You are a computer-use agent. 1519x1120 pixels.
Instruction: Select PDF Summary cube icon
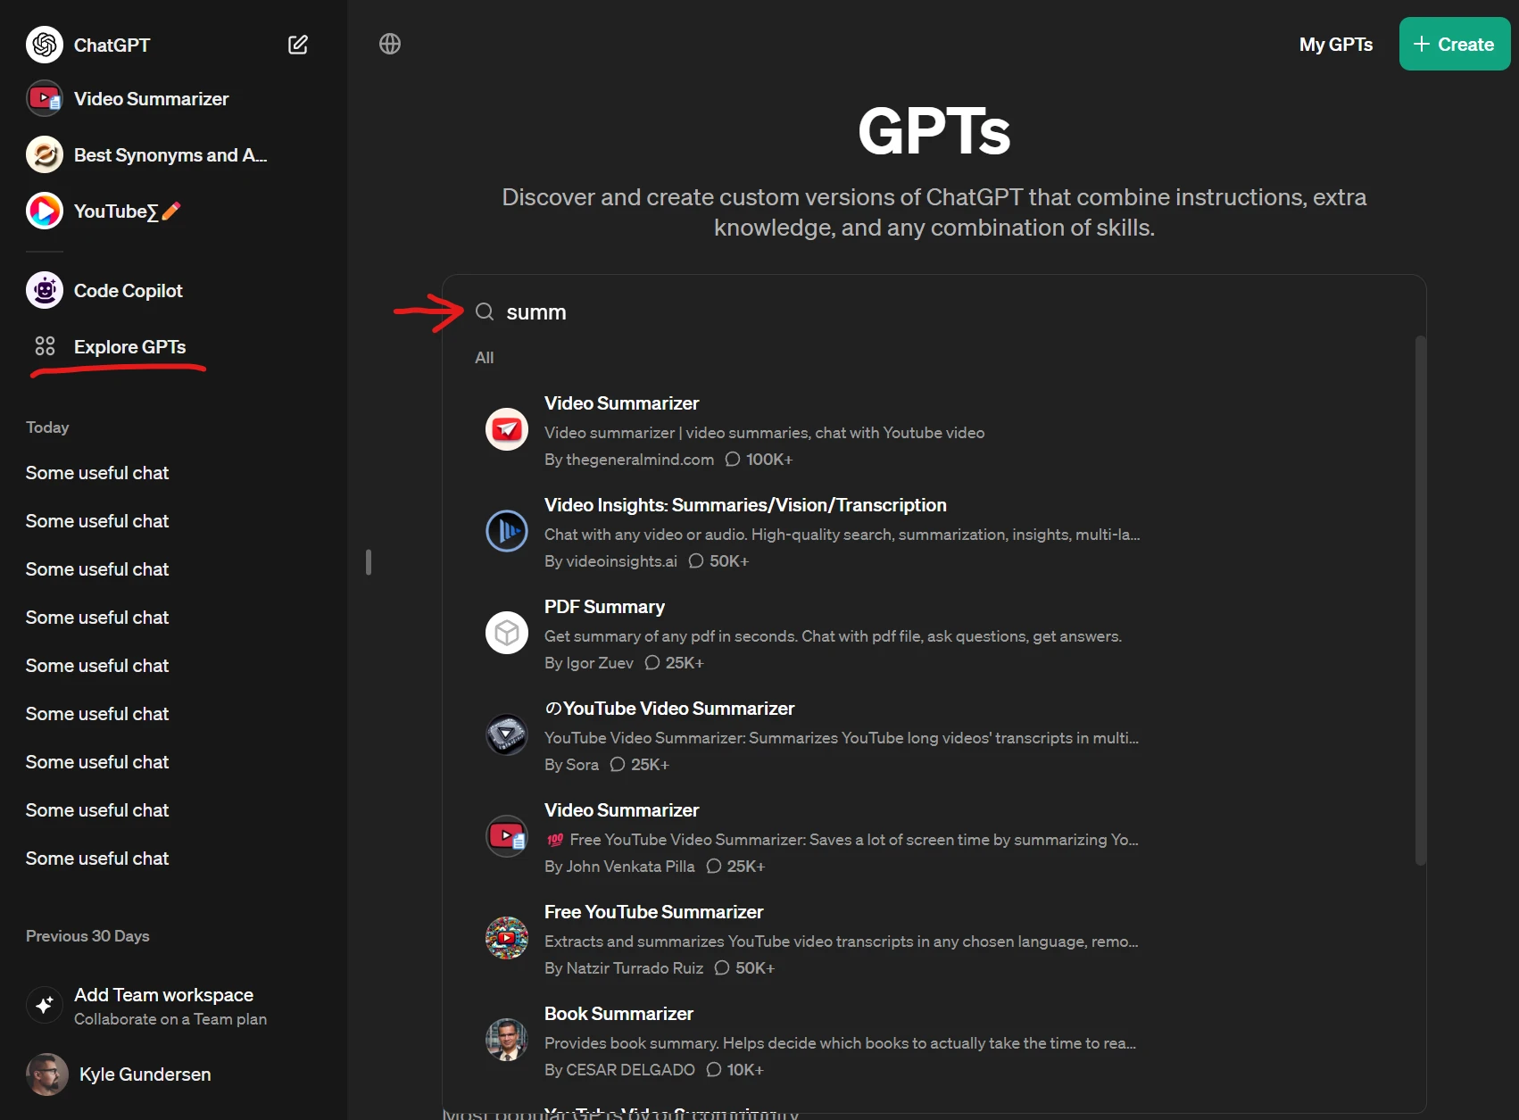(507, 633)
